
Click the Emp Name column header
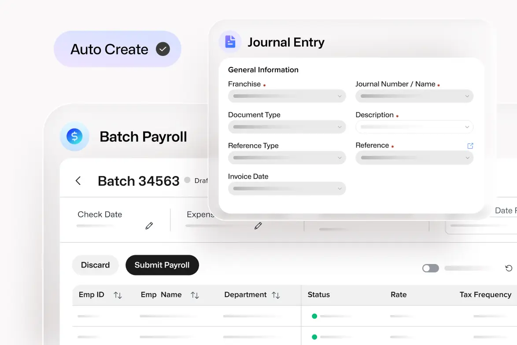[161, 294]
